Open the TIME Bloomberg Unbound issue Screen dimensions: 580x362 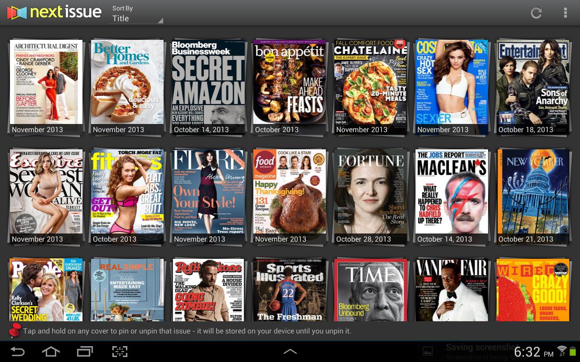click(x=371, y=290)
